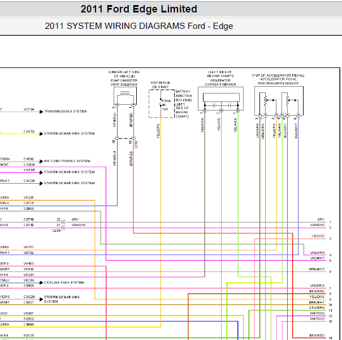Click the GRY wire label at pin 1

coord(321,219)
